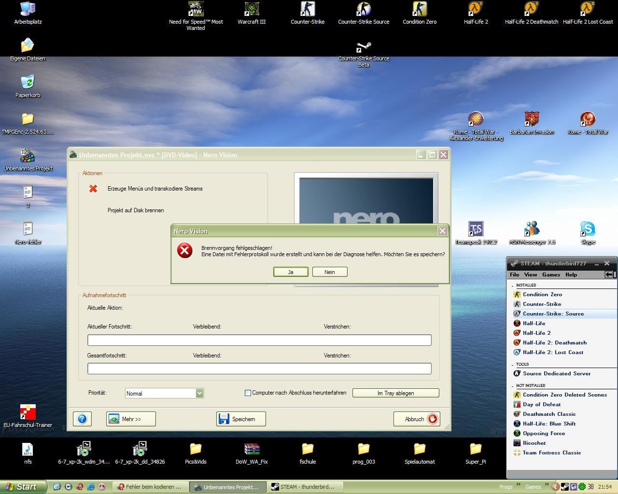Image resolution: width=618 pixels, height=494 pixels.
Task: Select the EU-Fahrschul-Trainer desktop icon
Action: [x=28, y=412]
